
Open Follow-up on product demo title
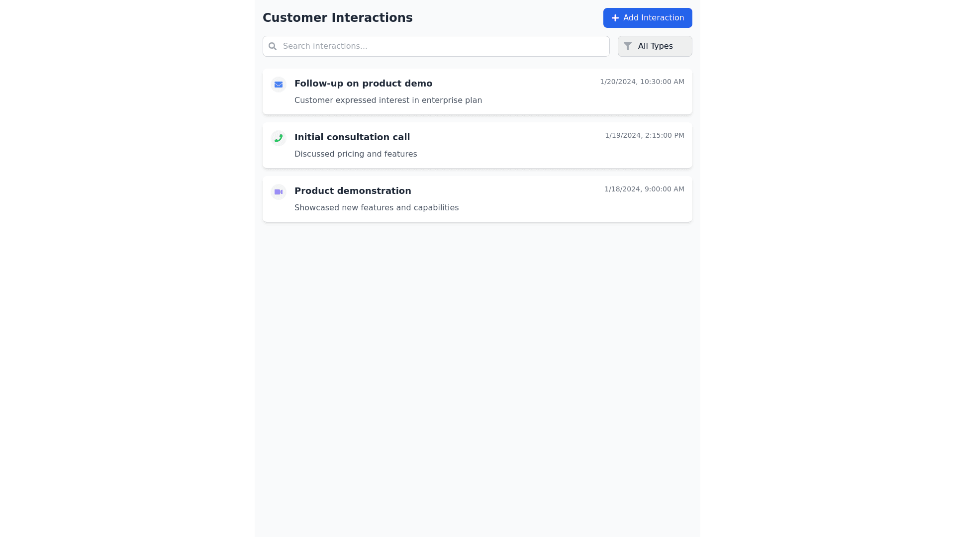(363, 84)
